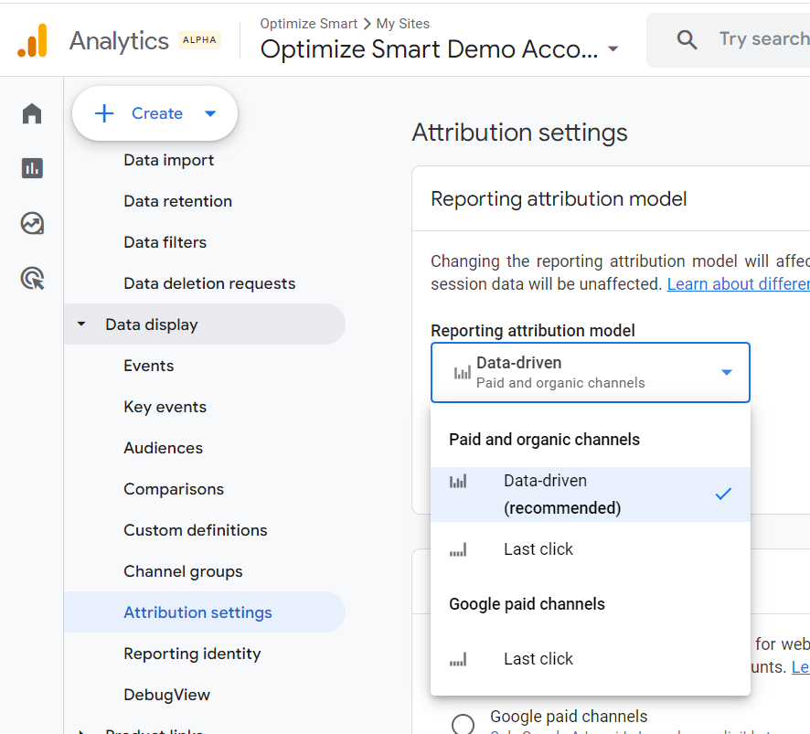The image size is (810, 734).
Task: Open the Advertising target icon in sidebar
Action: pyautogui.click(x=32, y=279)
